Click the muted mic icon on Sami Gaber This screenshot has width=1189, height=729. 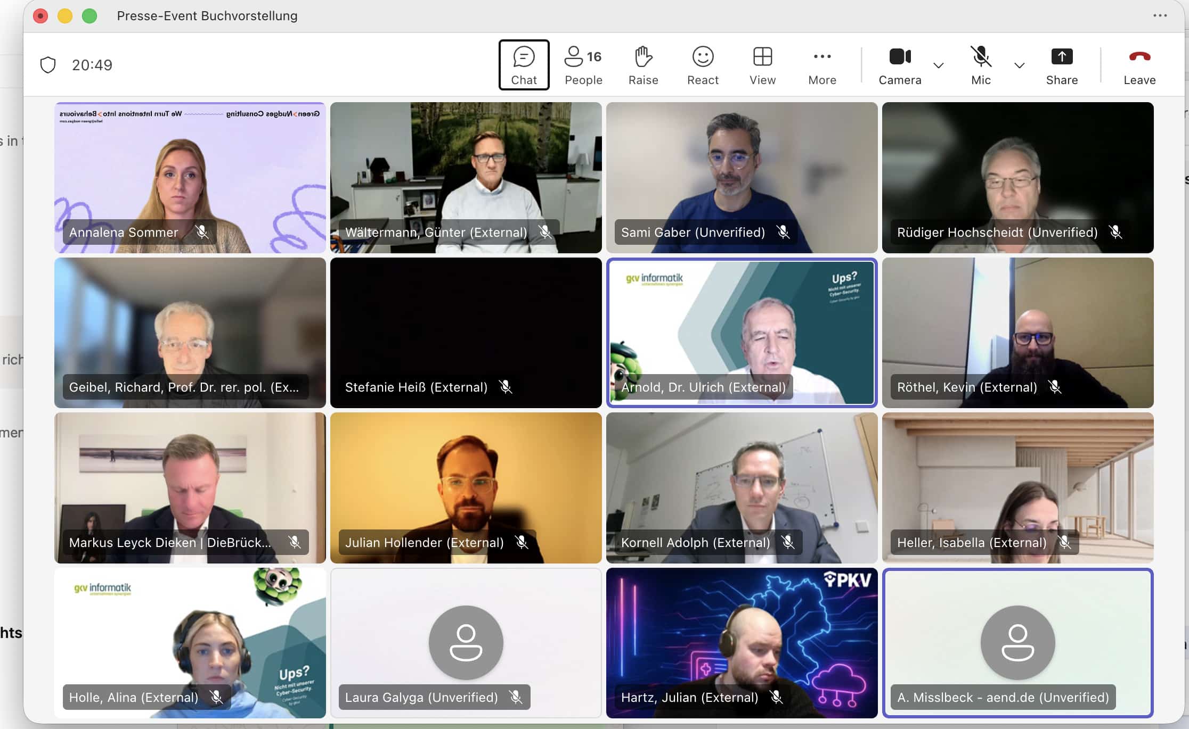coord(783,232)
